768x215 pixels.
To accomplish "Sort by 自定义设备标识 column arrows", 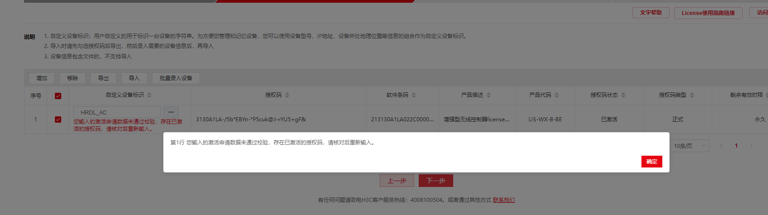I will (x=149, y=95).
